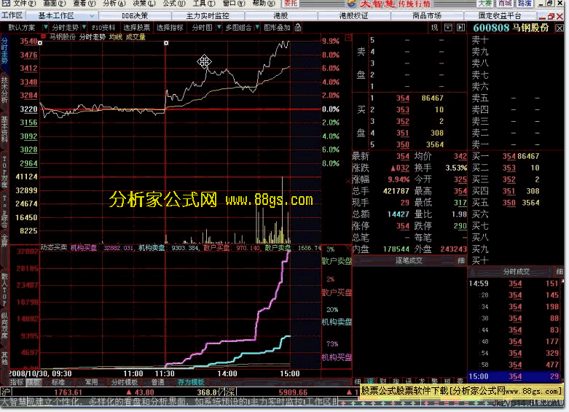Viewport: 569px width, 412px height.
Task: Click the Shanghai index value 1763.61
Action: (x=68, y=392)
